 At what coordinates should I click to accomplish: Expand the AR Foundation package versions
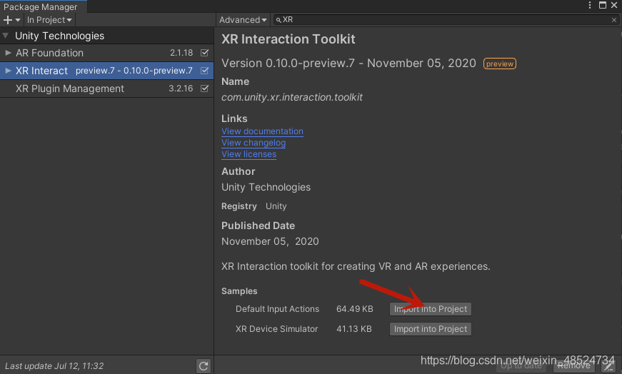pyautogui.click(x=8, y=53)
